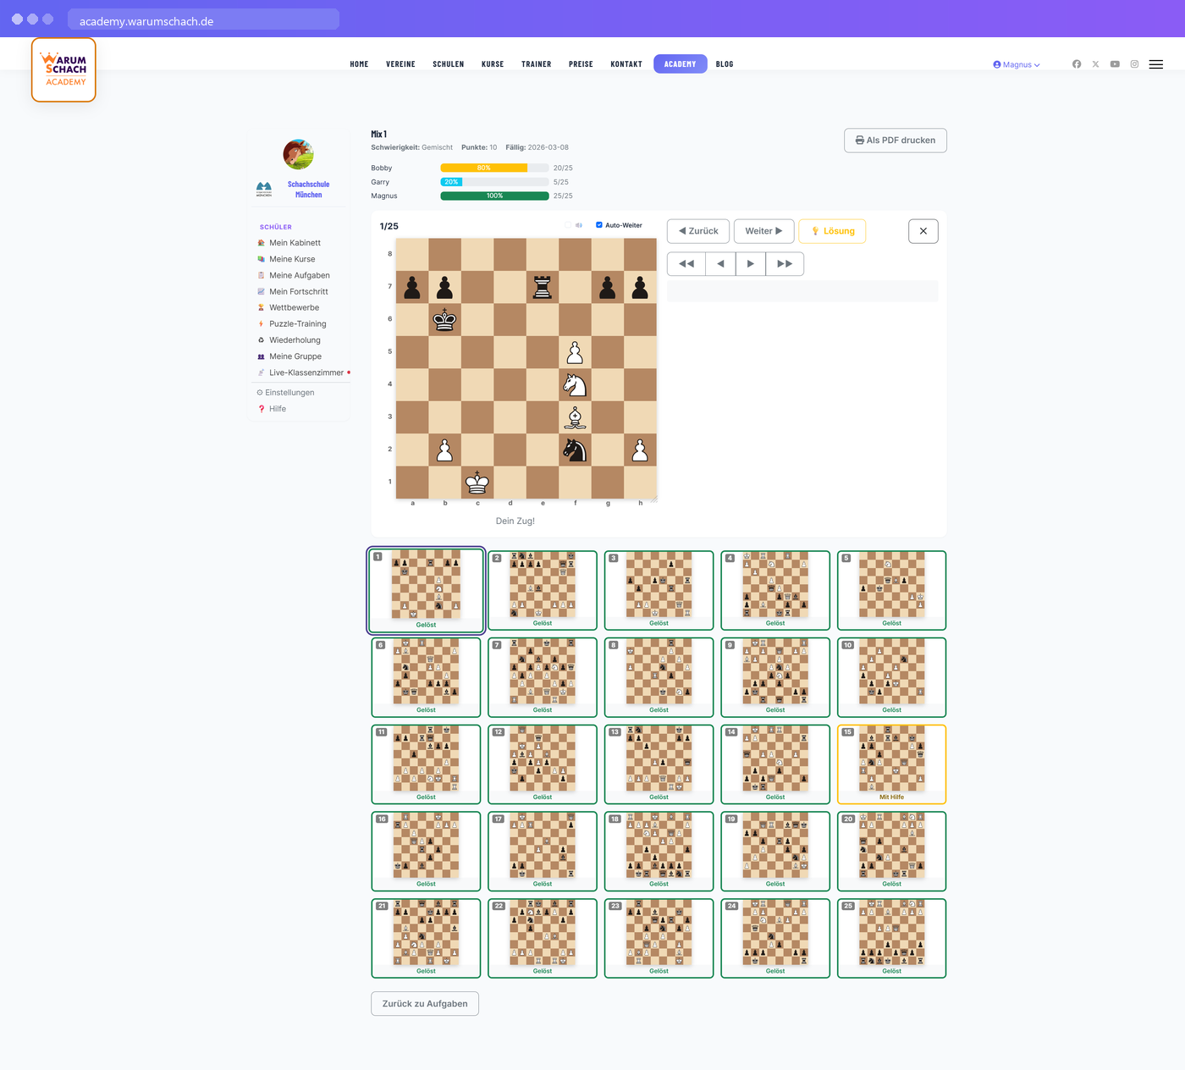Select puzzle thumbnail number 2
Screen dimensions: 1185x1070
pyautogui.click(x=543, y=590)
